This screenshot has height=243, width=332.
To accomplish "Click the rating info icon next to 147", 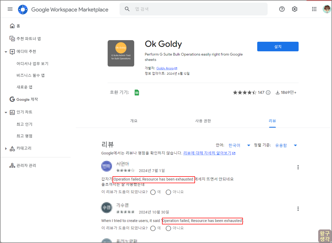I will (x=268, y=92).
